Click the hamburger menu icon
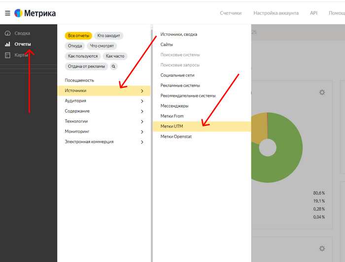The height and width of the screenshot is (262, 345). (7, 13)
